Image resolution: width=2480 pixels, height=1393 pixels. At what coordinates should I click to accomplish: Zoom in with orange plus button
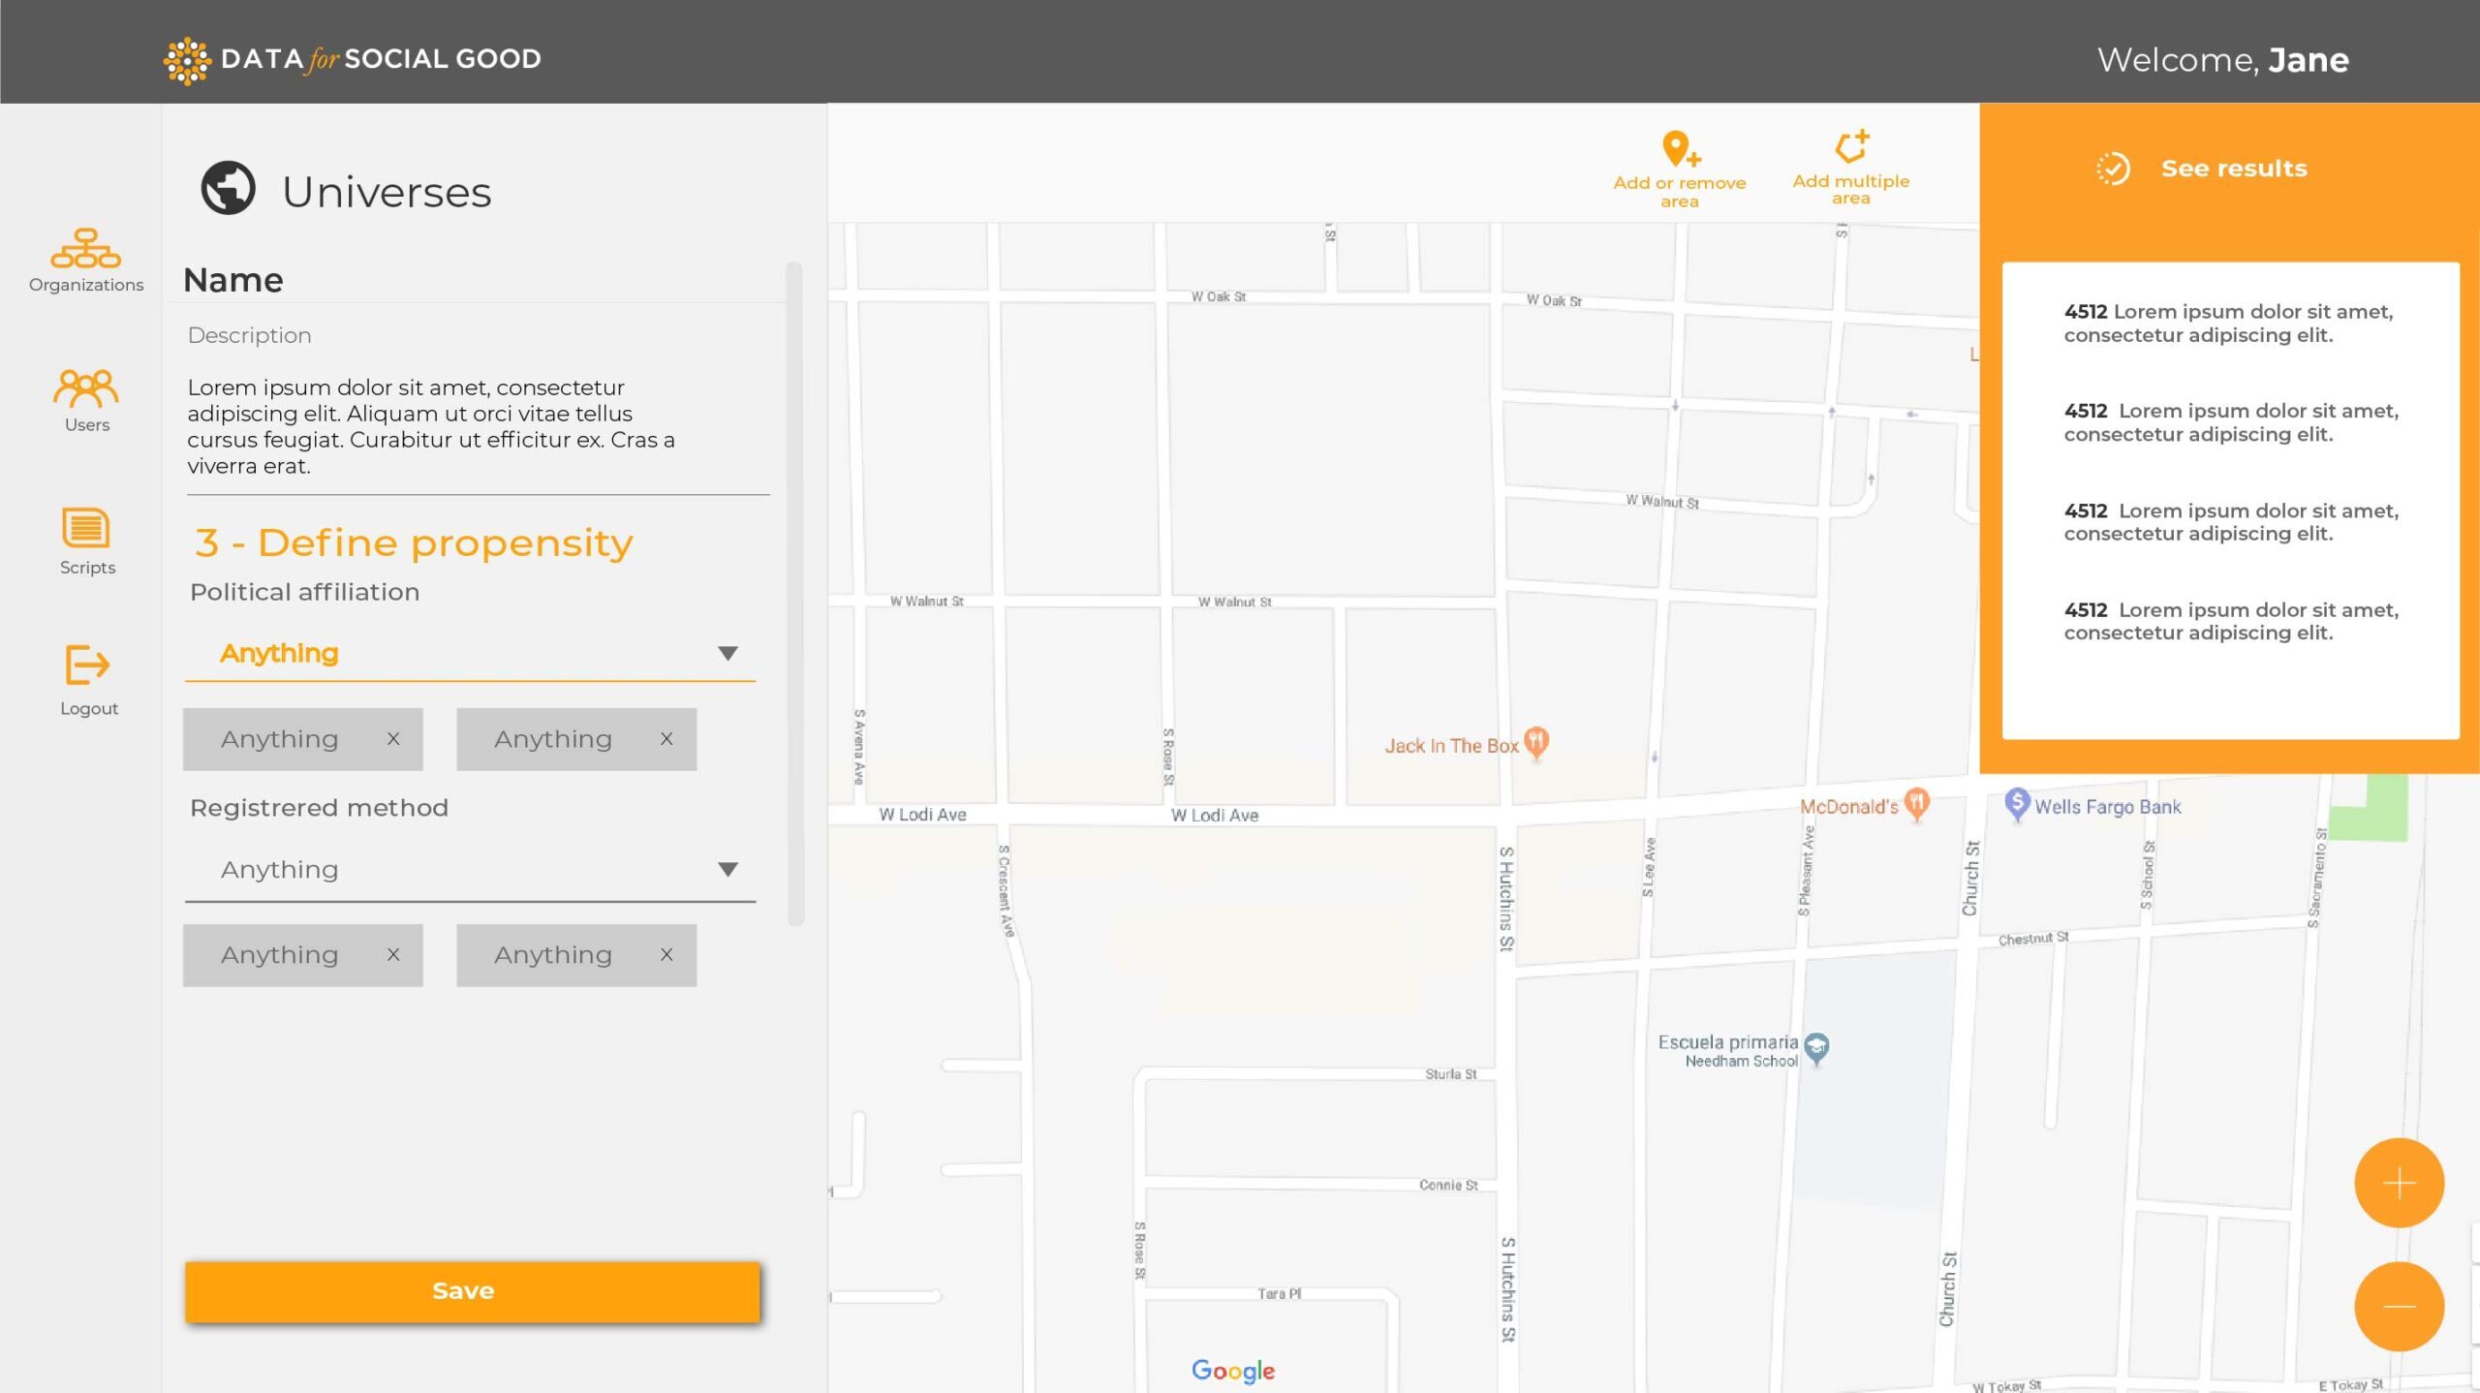[x=2399, y=1183]
